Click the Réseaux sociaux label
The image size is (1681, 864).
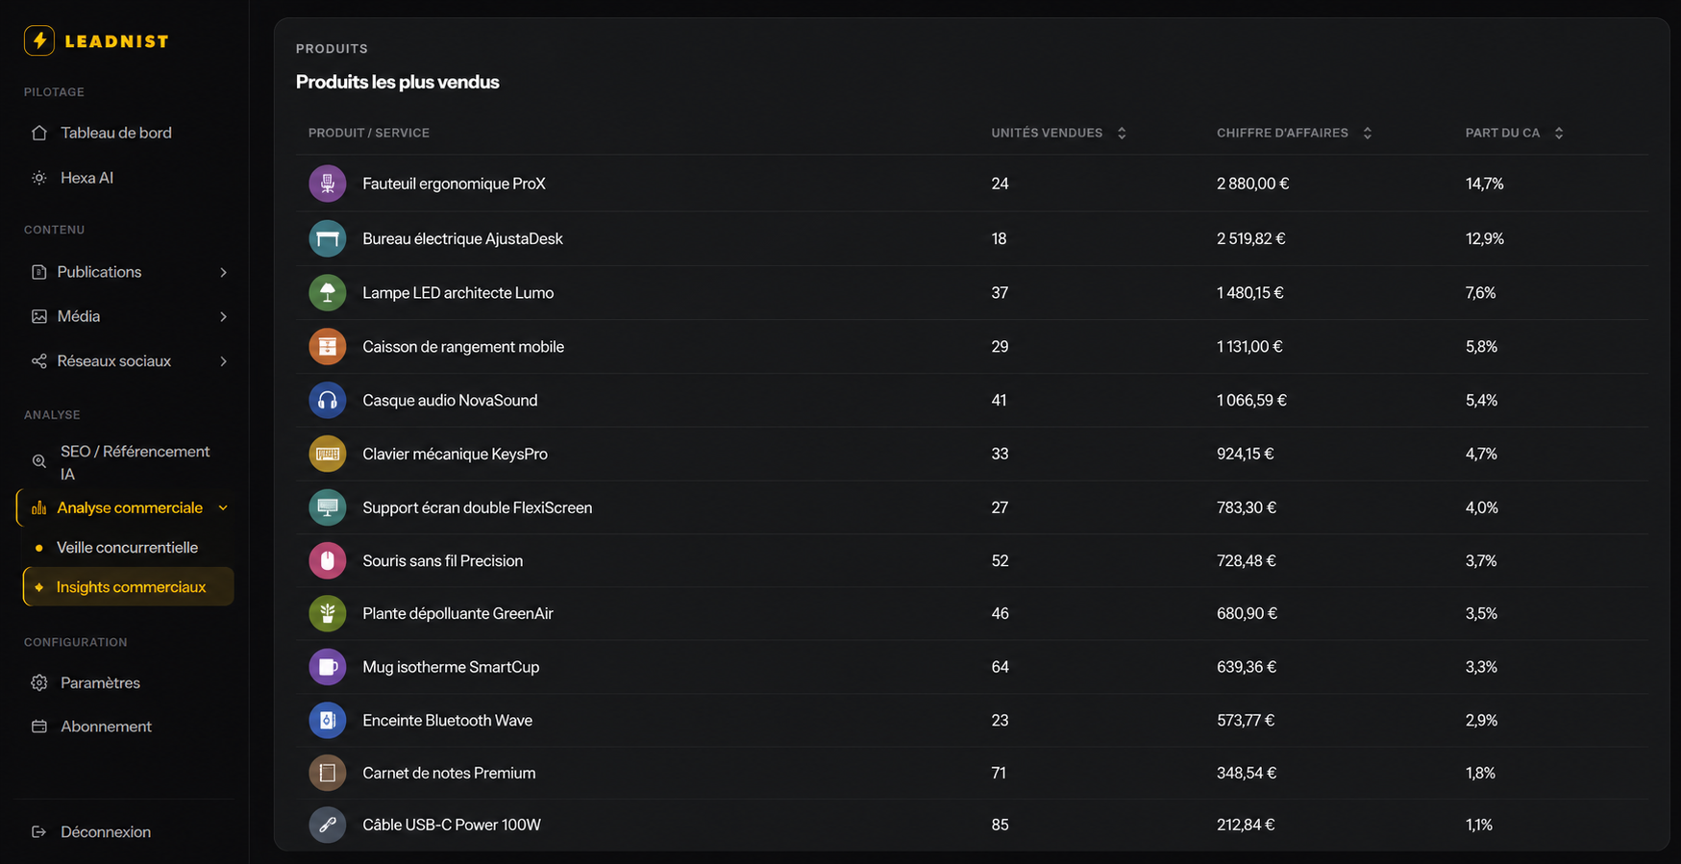tap(114, 361)
